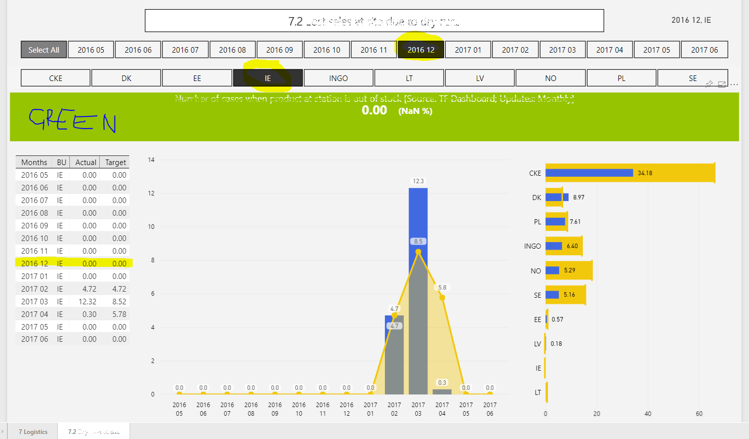Viewport: 749px width, 439px height.
Task: Click the 12.32 Actual value for 2017 03
Action: click(x=87, y=301)
